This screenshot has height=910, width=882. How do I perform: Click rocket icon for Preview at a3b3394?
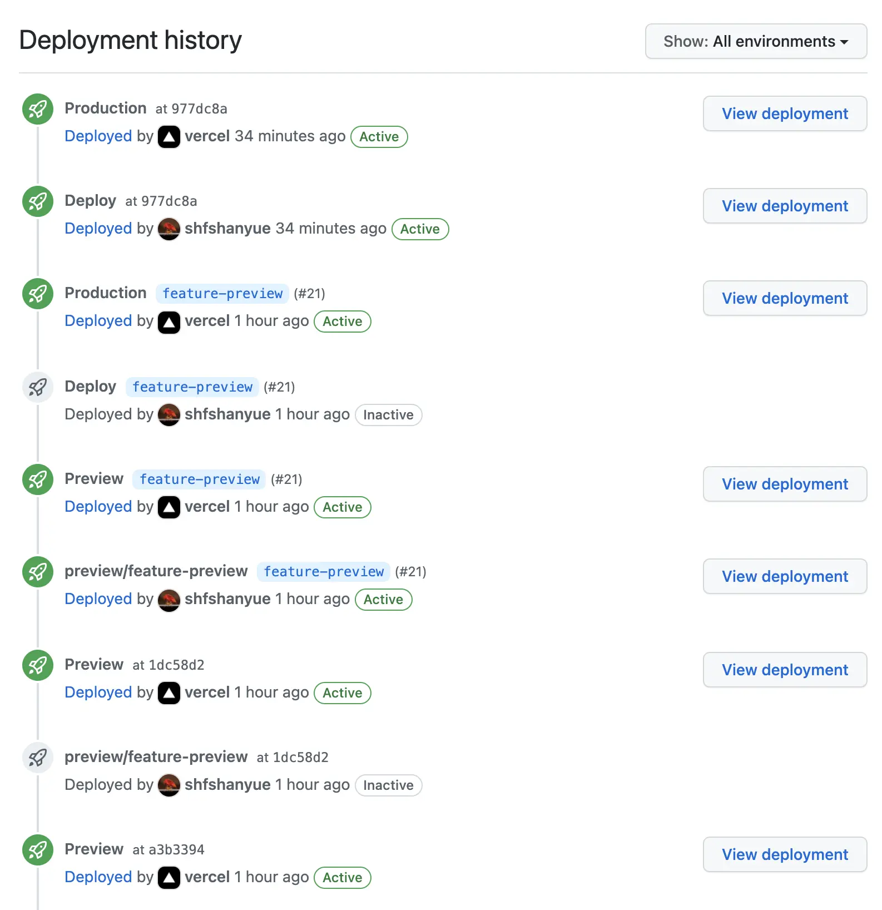[x=38, y=850]
